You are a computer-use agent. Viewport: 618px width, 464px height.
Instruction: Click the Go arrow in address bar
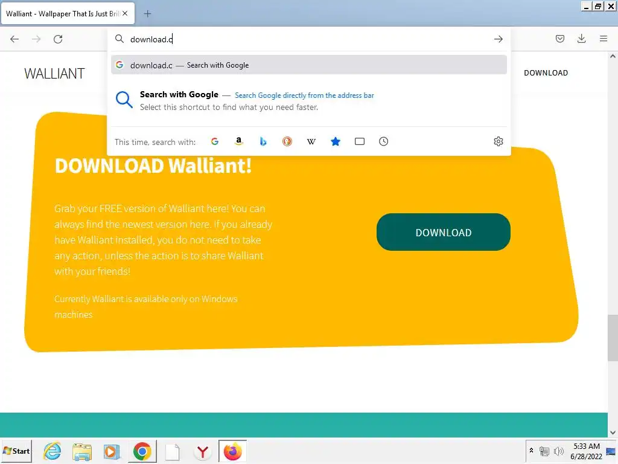(x=498, y=39)
